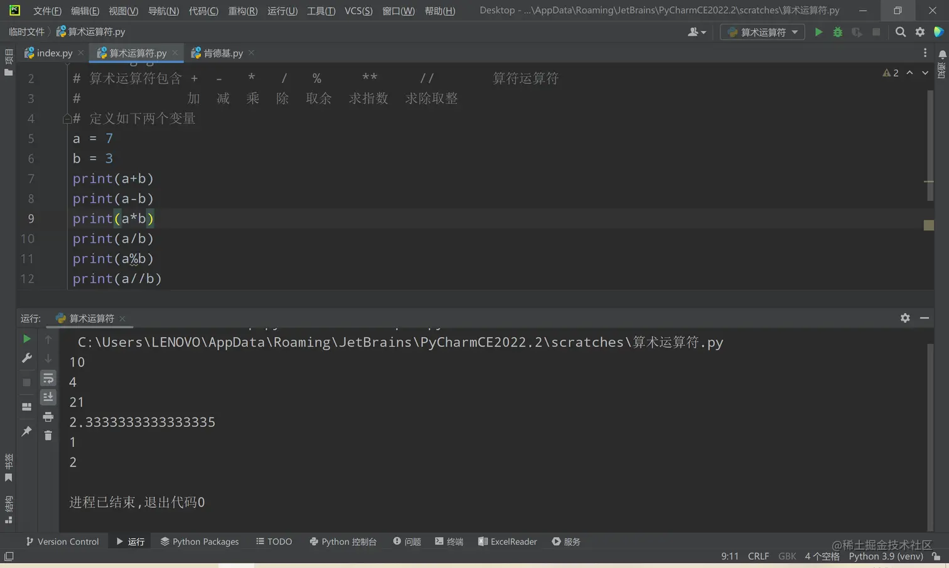Click the down arrow in the Run console toolbar
Viewport: 949px width, 568px height.
click(x=48, y=358)
